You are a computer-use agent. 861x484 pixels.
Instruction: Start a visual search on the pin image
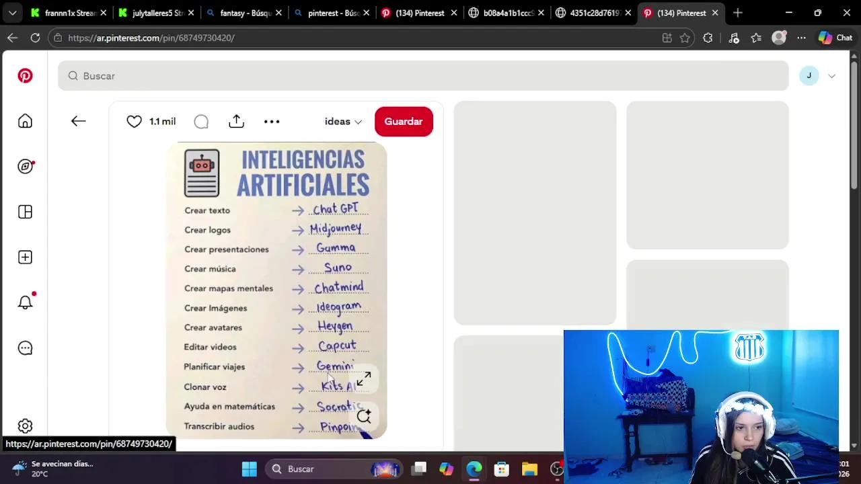coord(364,417)
